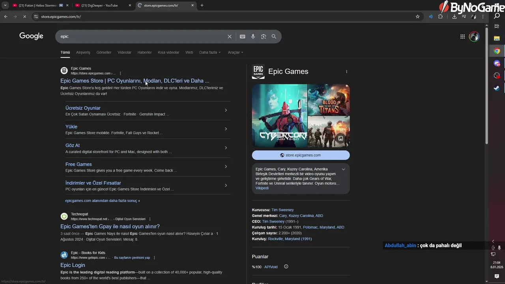Open the media control playlist icon
This screenshot has width=505, height=284.
point(464,17)
